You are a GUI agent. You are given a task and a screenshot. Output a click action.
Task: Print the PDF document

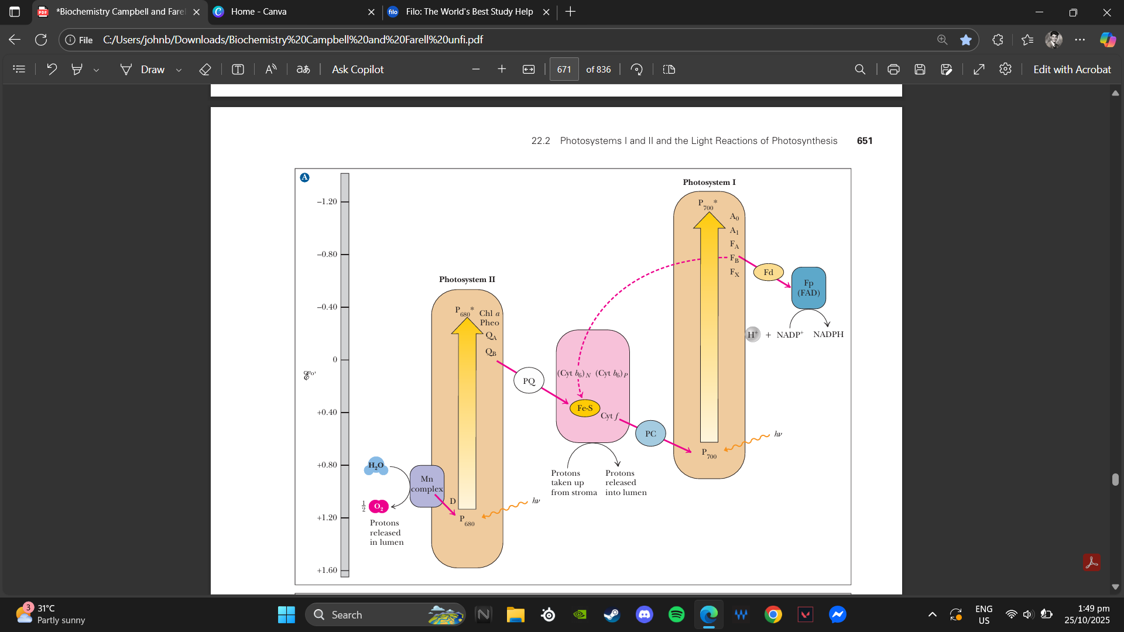pyautogui.click(x=894, y=69)
